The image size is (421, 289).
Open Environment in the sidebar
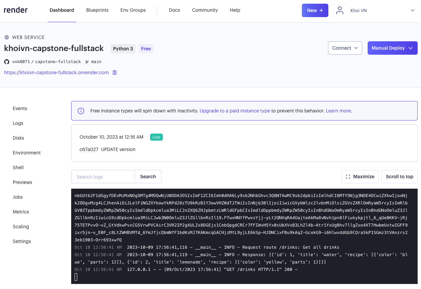pos(27,153)
